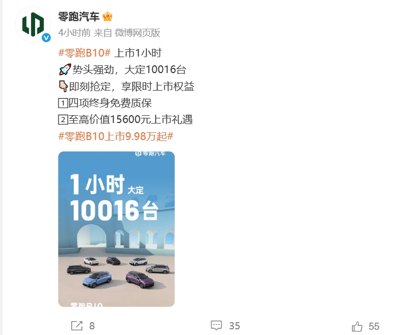Open comments via speech bubble icon

(x=216, y=325)
